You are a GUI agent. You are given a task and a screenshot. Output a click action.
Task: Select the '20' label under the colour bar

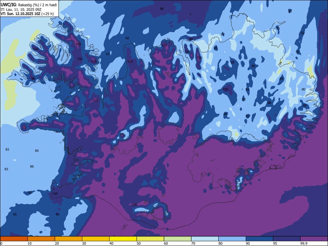point(57,243)
